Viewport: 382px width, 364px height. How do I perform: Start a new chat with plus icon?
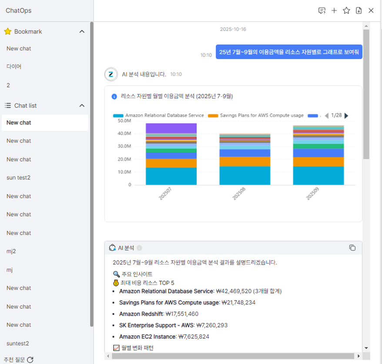click(334, 10)
